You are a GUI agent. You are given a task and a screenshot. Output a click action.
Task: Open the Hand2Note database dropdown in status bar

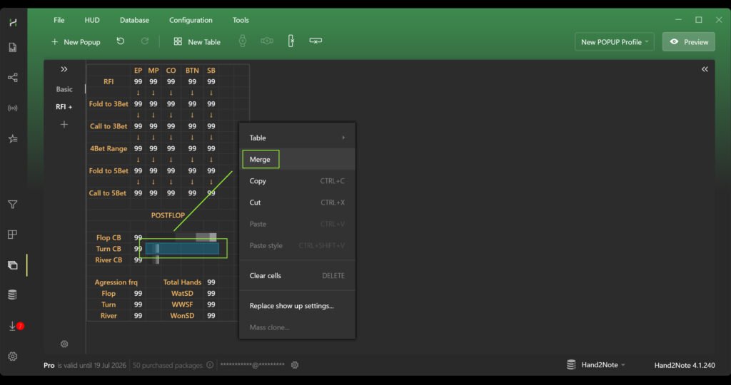595,365
